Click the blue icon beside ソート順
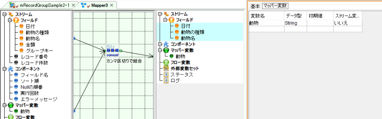This screenshot has height=119, width=382. coord(16,81)
